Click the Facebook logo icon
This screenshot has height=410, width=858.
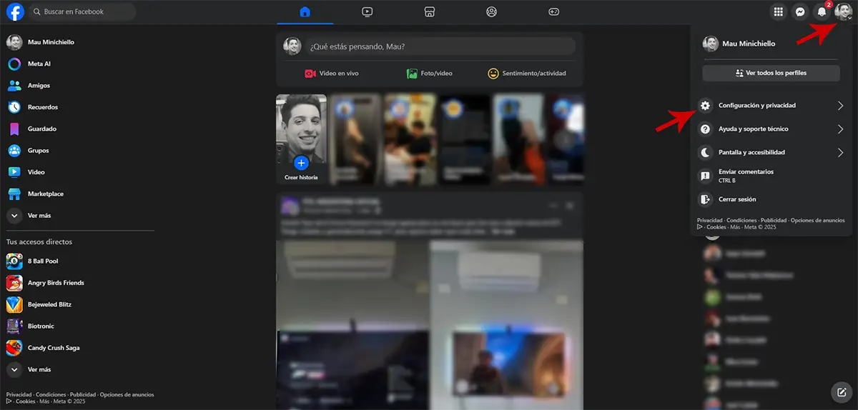(15, 11)
